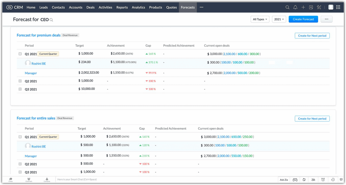Open the Chats icon in the bottom bar
This screenshot has width=346, height=185.
point(10,180)
